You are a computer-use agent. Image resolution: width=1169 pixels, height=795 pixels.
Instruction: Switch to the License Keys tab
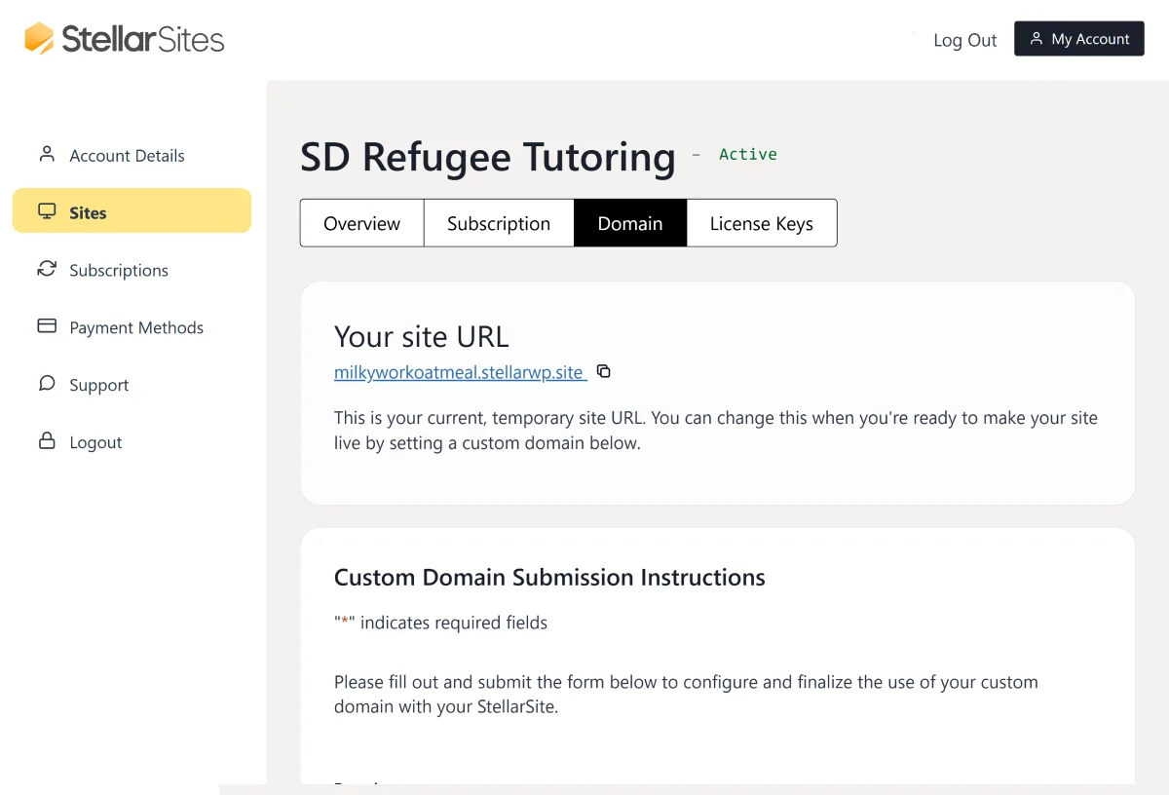[x=762, y=223]
